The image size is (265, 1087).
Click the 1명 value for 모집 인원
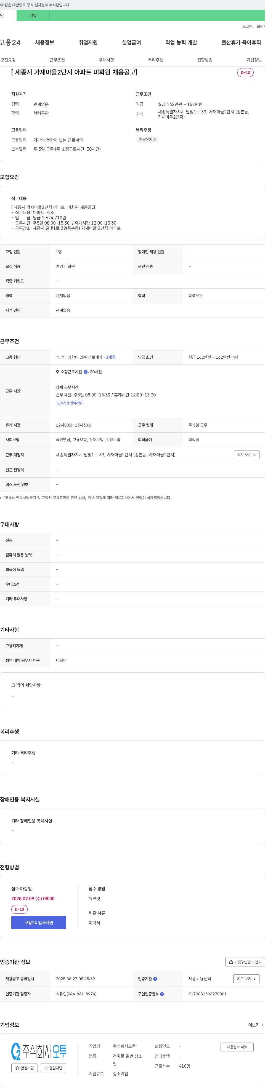click(59, 252)
